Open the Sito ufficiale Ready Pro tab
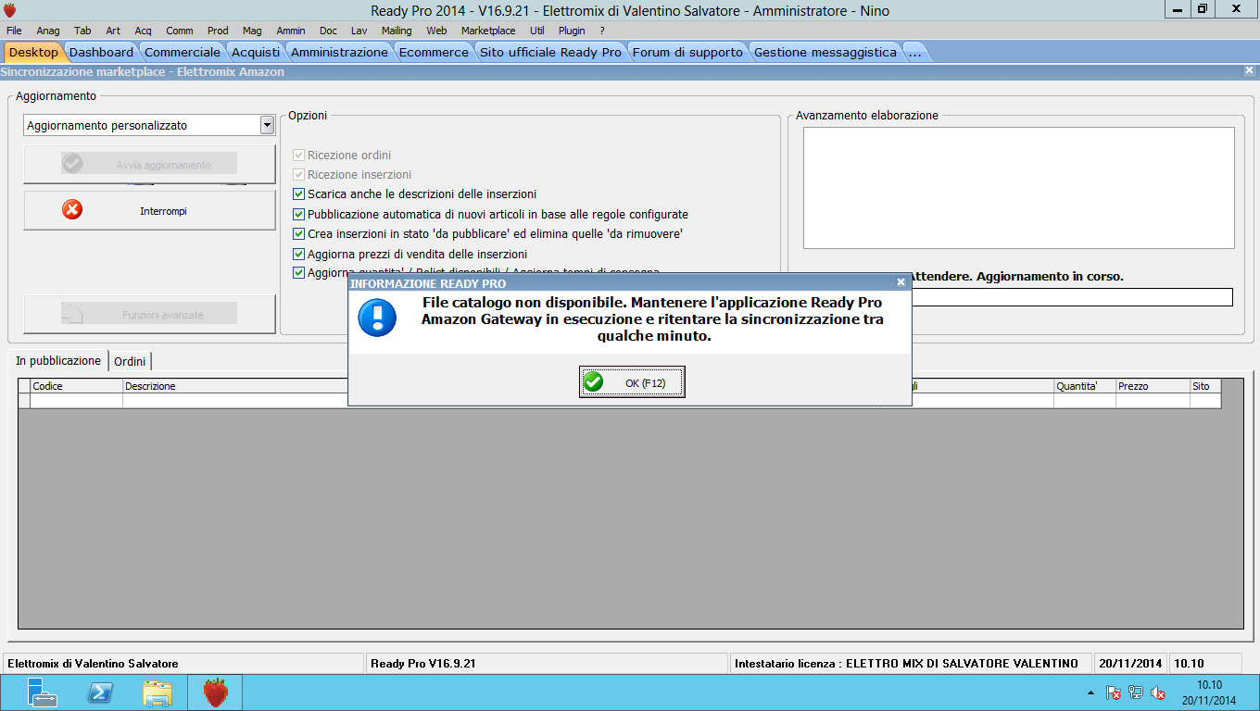 click(550, 52)
